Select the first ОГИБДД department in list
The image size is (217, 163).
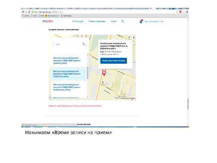coord(67,61)
